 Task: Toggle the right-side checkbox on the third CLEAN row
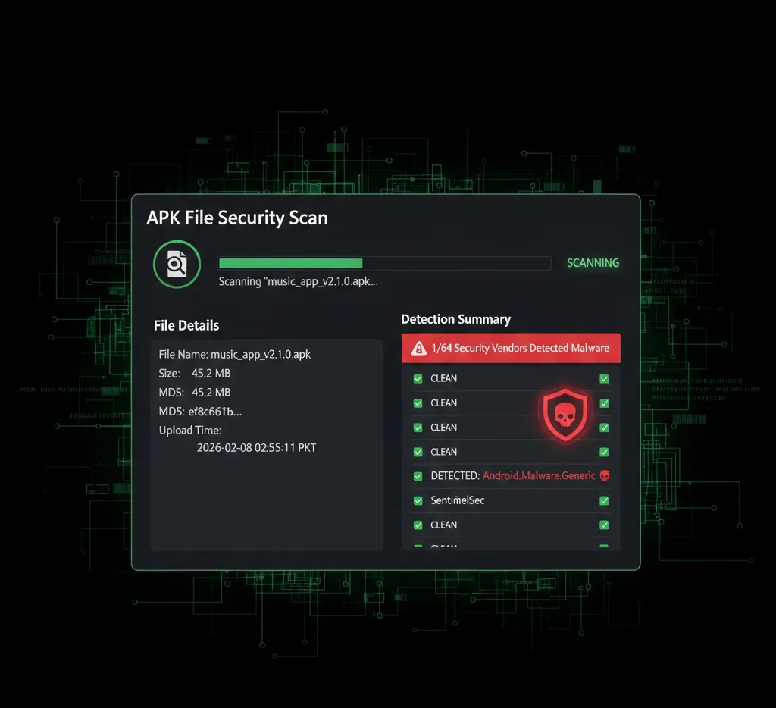coord(604,427)
